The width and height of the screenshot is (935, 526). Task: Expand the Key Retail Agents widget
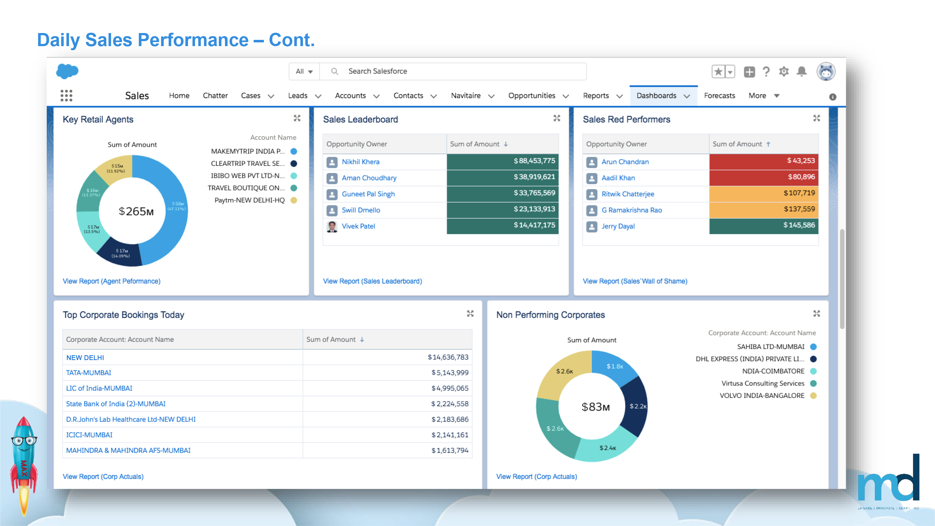point(297,118)
